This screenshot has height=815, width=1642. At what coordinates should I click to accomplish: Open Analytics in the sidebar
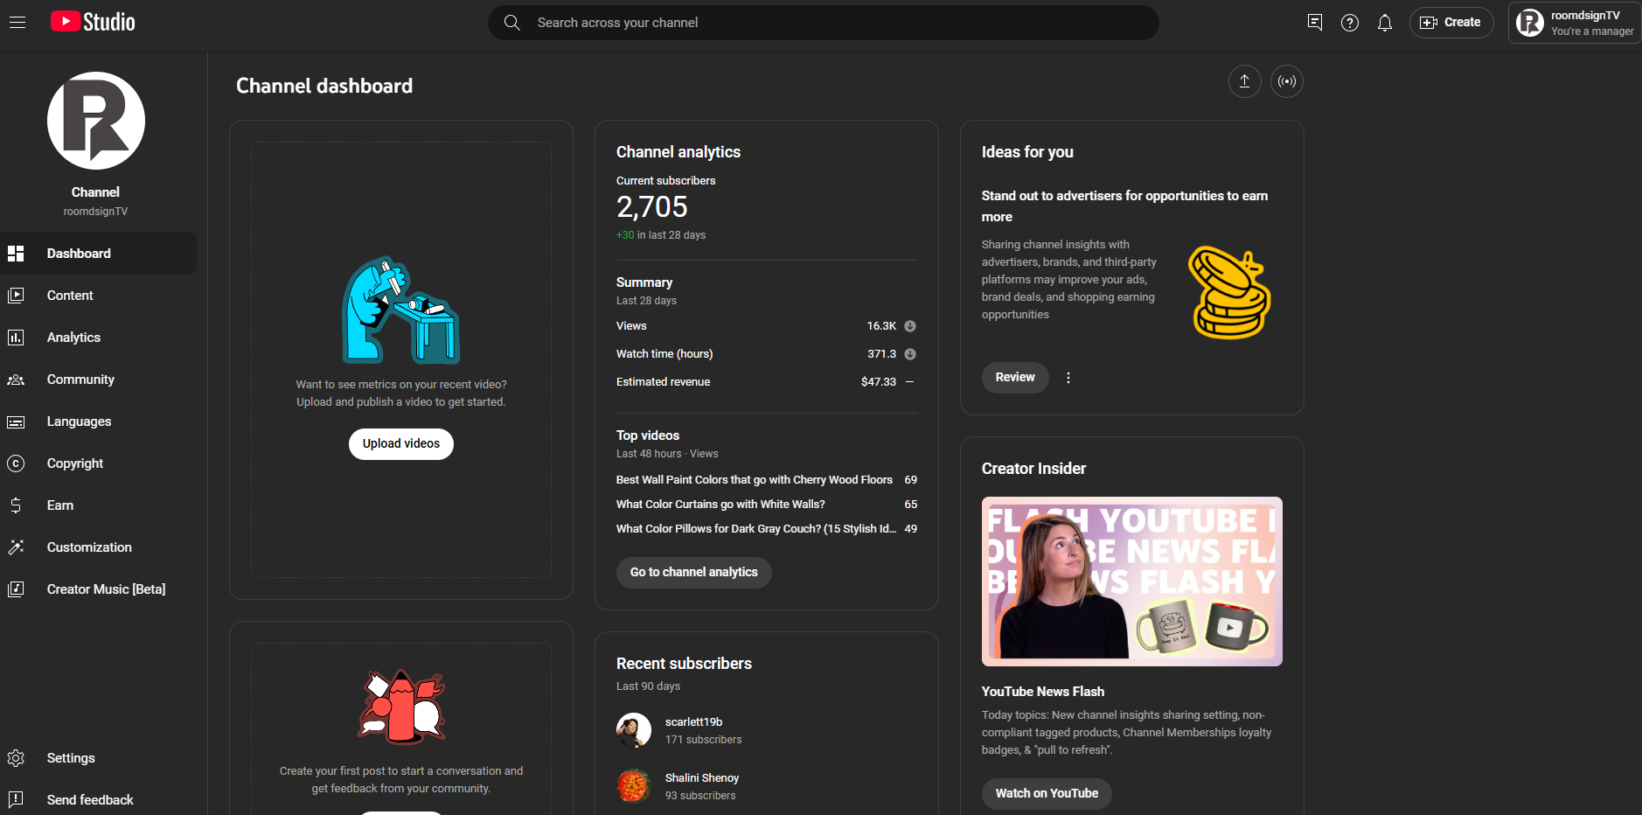(x=98, y=338)
